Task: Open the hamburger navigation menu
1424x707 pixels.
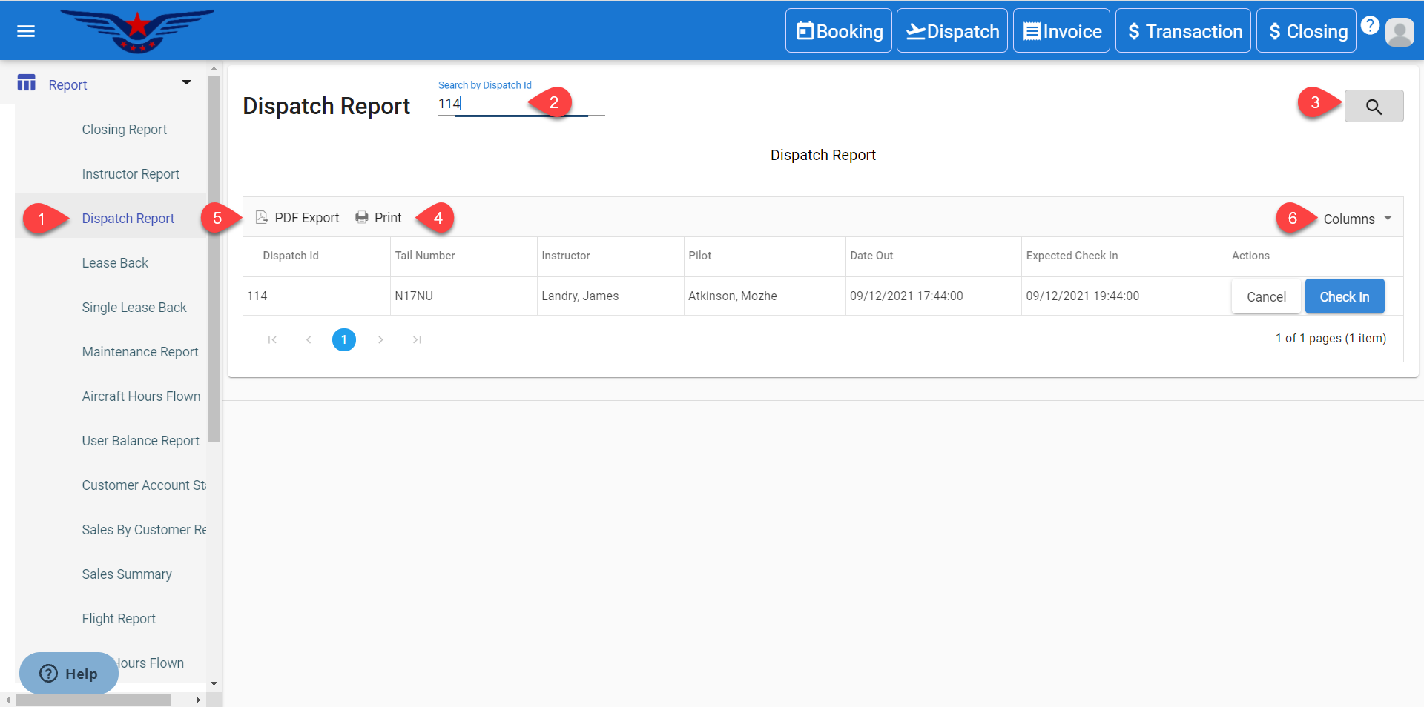Action: click(x=26, y=31)
